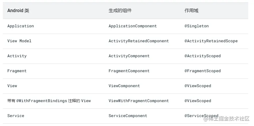Click ActivityRetainedComponent entry
The height and width of the screenshot is (126, 254).
(139, 41)
